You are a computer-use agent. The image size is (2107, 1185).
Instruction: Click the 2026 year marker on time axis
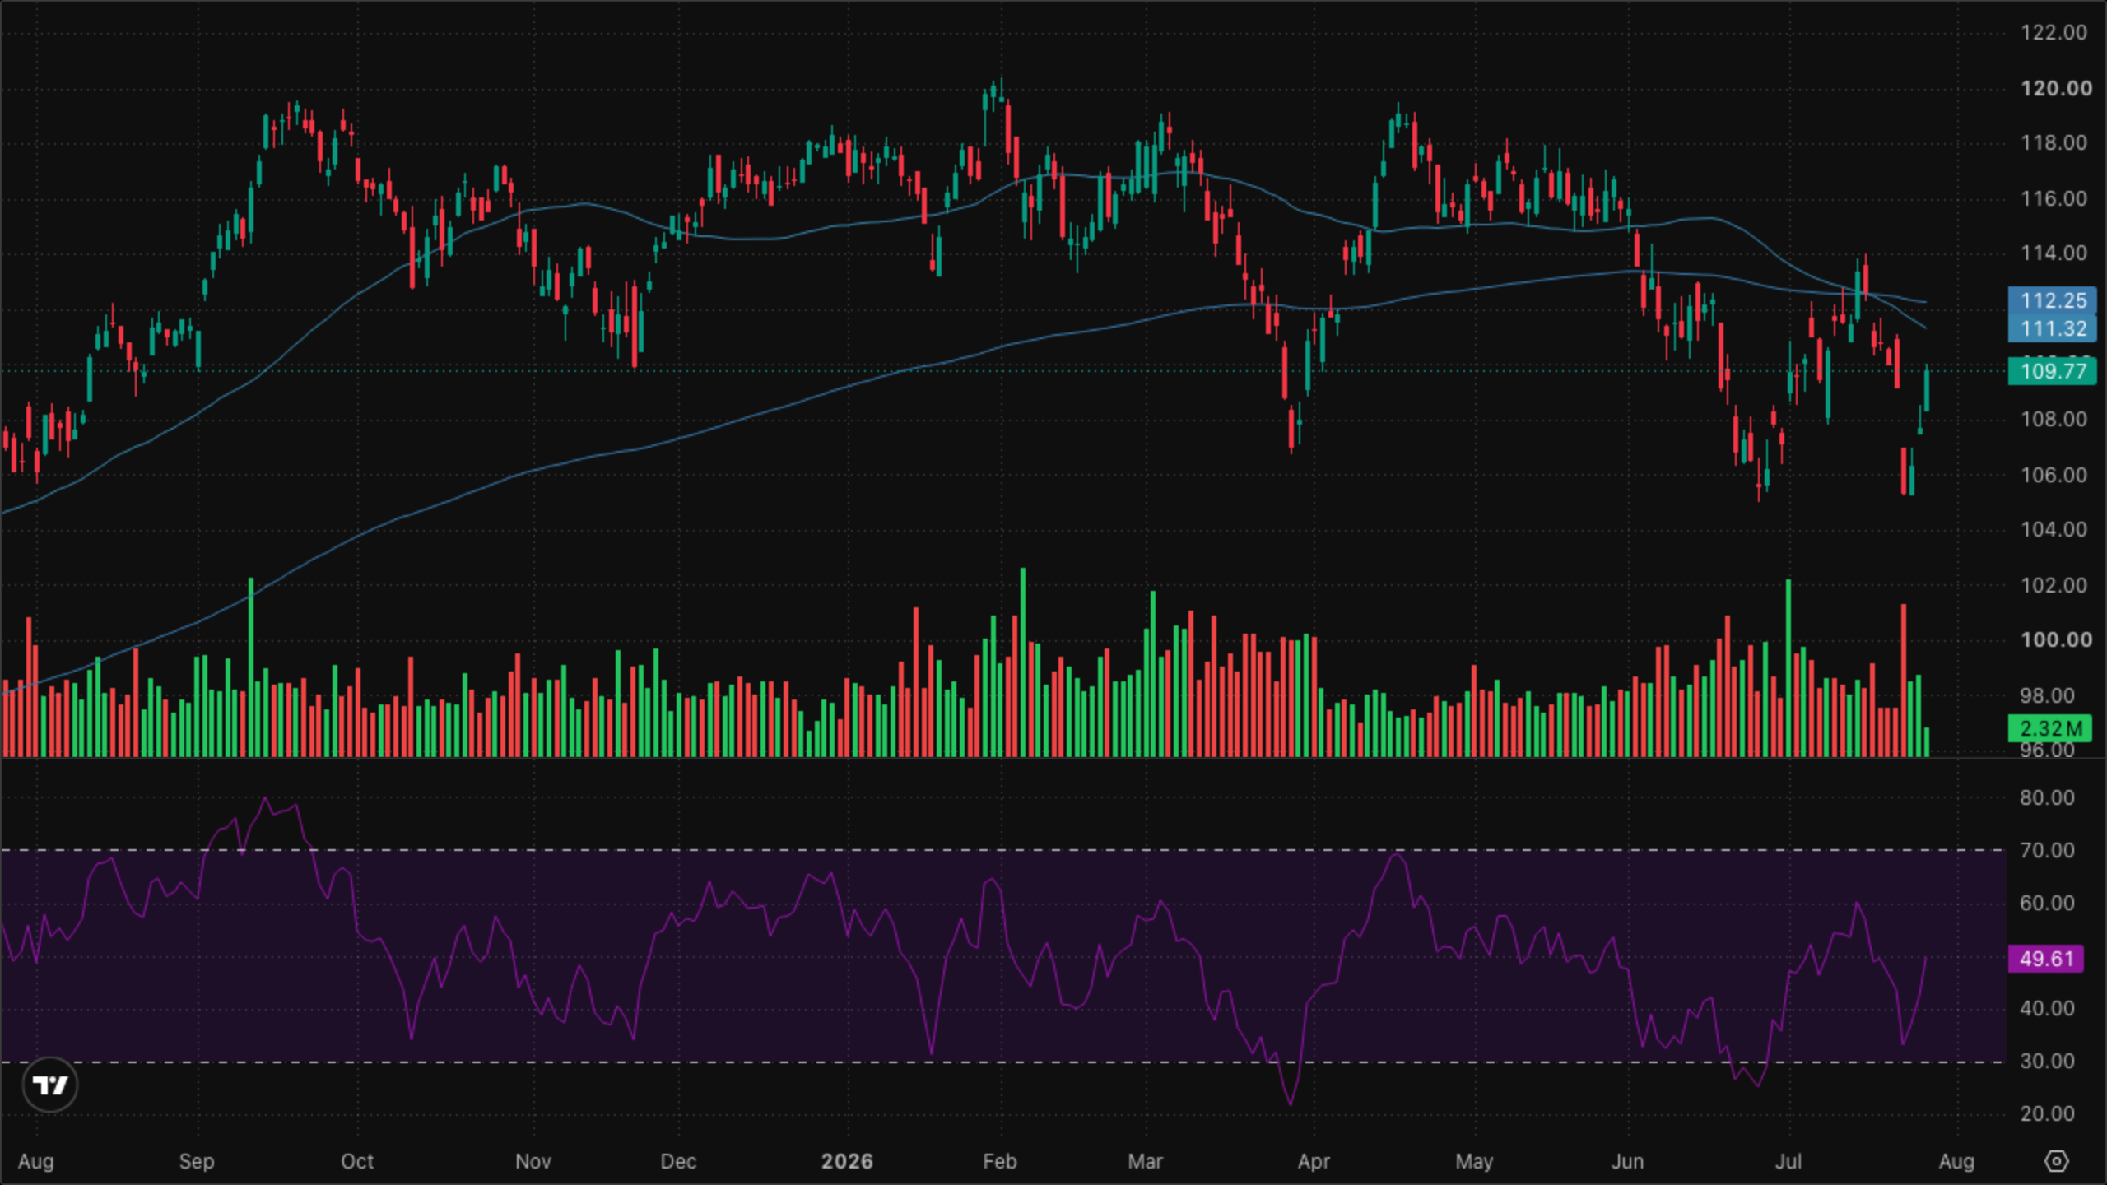pos(847,1161)
